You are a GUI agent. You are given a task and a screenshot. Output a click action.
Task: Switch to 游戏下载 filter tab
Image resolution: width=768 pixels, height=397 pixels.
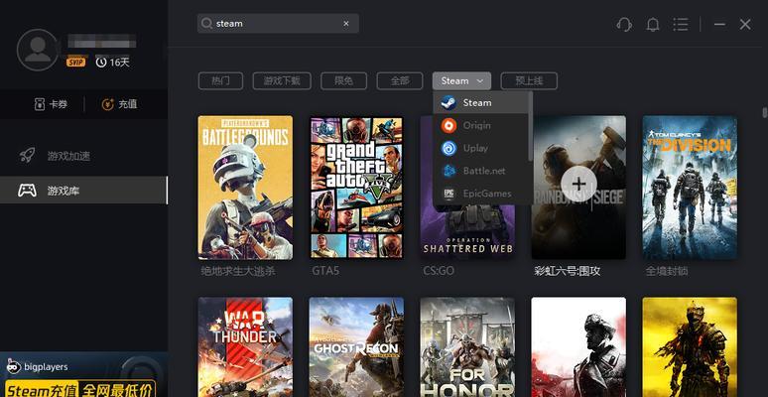click(x=282, y=80)
